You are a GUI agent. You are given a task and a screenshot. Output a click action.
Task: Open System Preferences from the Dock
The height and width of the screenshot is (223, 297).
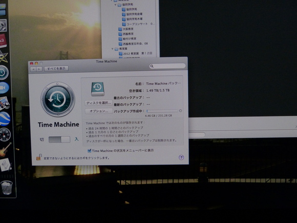(3, 26)
